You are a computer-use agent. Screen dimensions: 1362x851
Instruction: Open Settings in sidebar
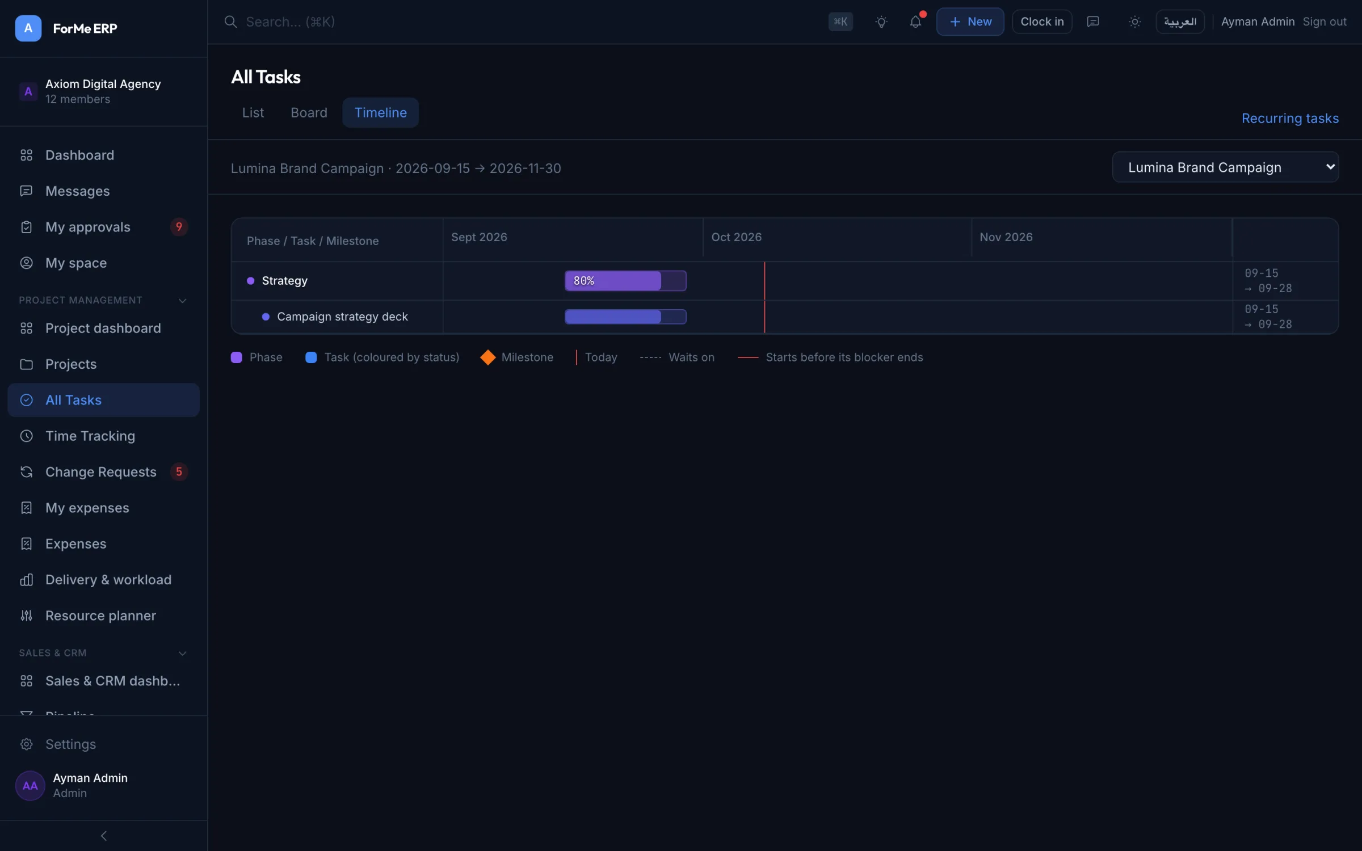103,744
